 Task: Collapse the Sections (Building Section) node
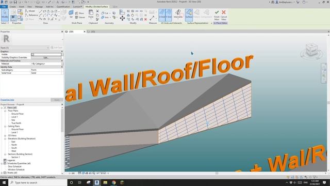5,154
